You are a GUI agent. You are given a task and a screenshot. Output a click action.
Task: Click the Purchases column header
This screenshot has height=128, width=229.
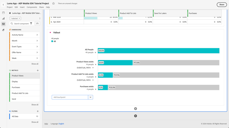[205, 13]
